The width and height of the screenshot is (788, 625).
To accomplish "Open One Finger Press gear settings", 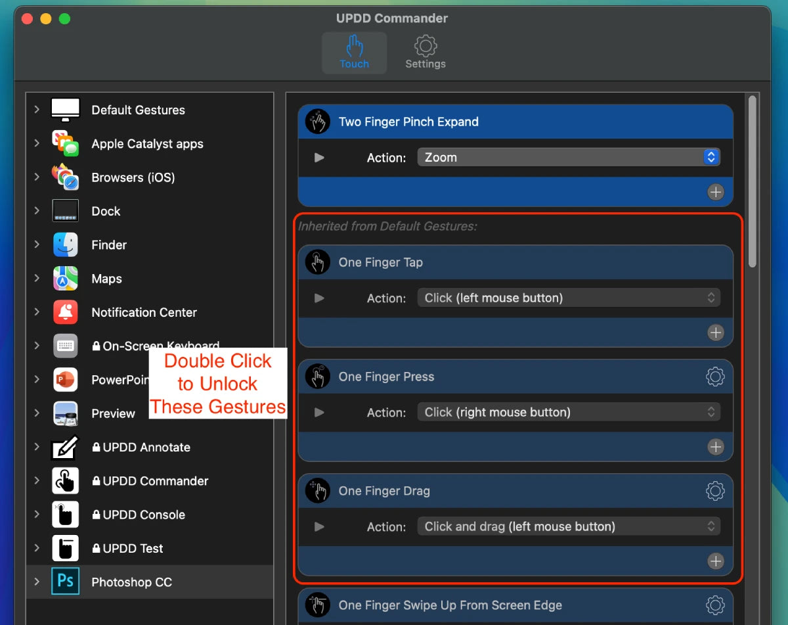I will tap(715, 377).
